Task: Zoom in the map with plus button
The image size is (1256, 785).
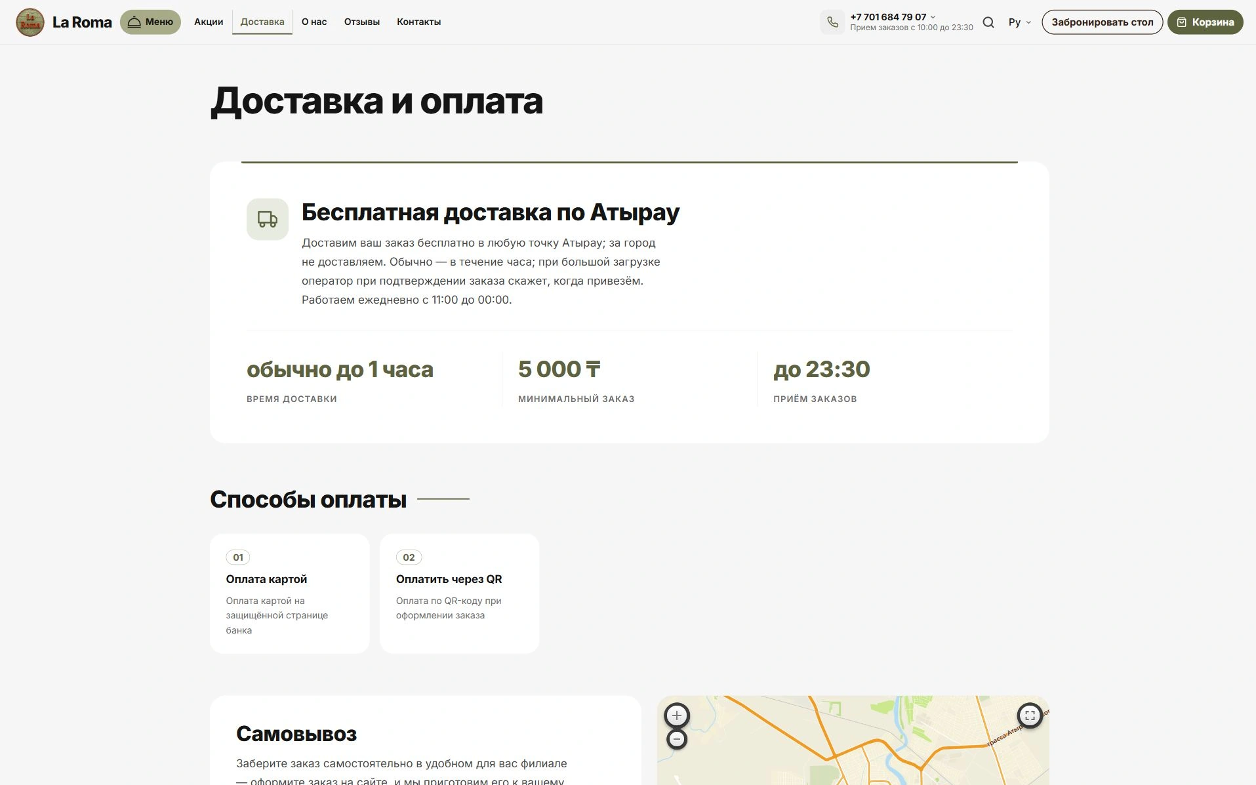Action: [x=677, y=715]
